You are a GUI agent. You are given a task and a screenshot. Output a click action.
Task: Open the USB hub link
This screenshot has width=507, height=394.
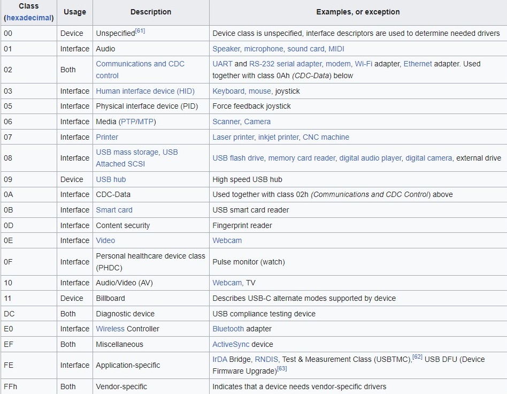pos(111,179)
